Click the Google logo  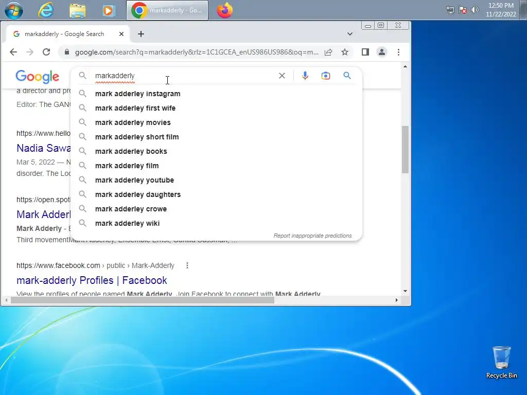tap(37, 77)
